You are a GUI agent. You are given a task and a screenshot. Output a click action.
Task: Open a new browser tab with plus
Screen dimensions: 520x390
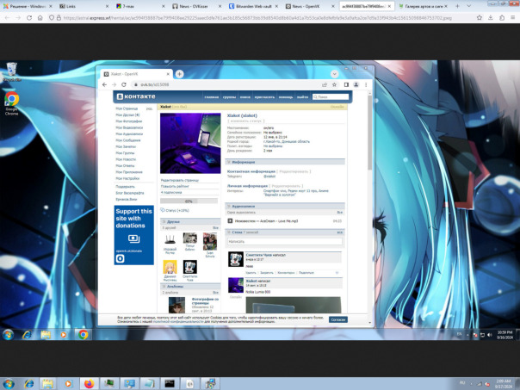(x=179, y=74)
